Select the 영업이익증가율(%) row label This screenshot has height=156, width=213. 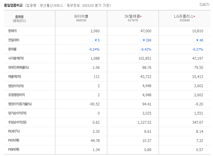click(x=20, y=104)
